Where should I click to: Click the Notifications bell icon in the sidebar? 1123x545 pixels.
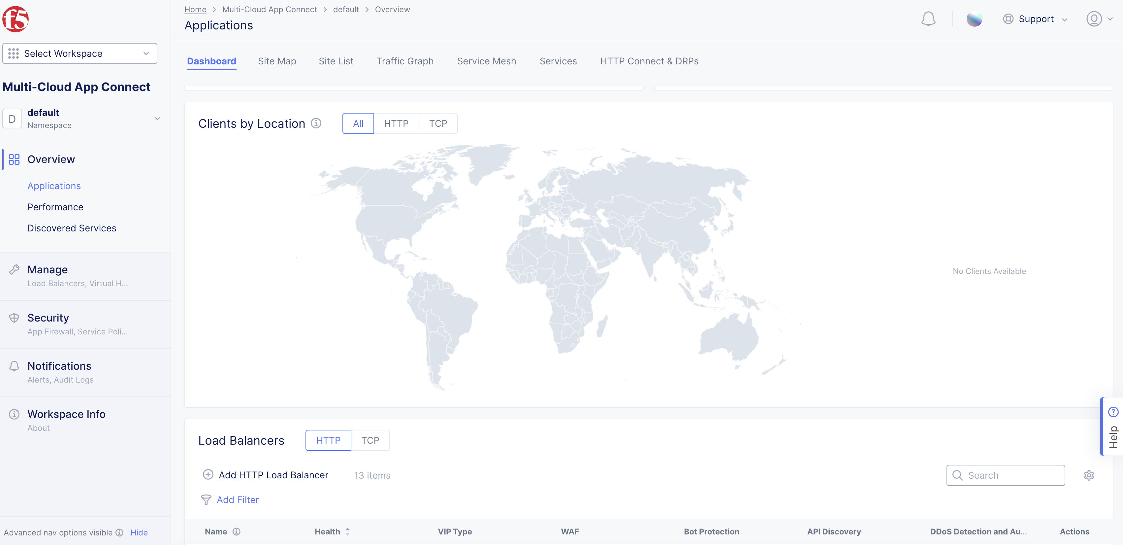tap(14, 366)
